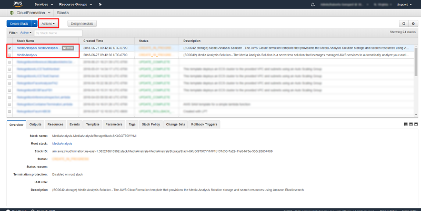Open the Active filter dropdown
This screenshot has width=421, height=211.
pos(26,33)
